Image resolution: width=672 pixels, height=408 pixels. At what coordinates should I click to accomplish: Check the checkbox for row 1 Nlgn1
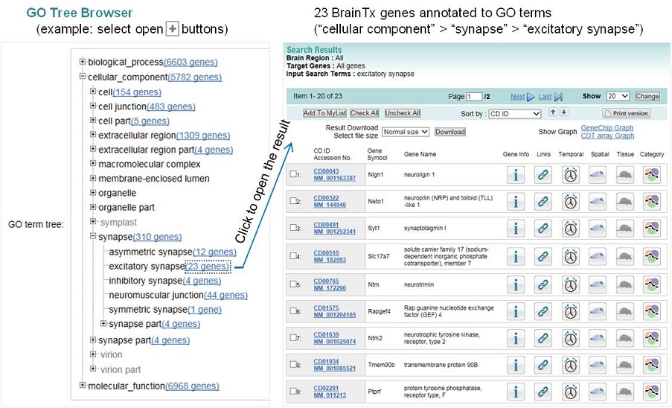coord(293,174)
